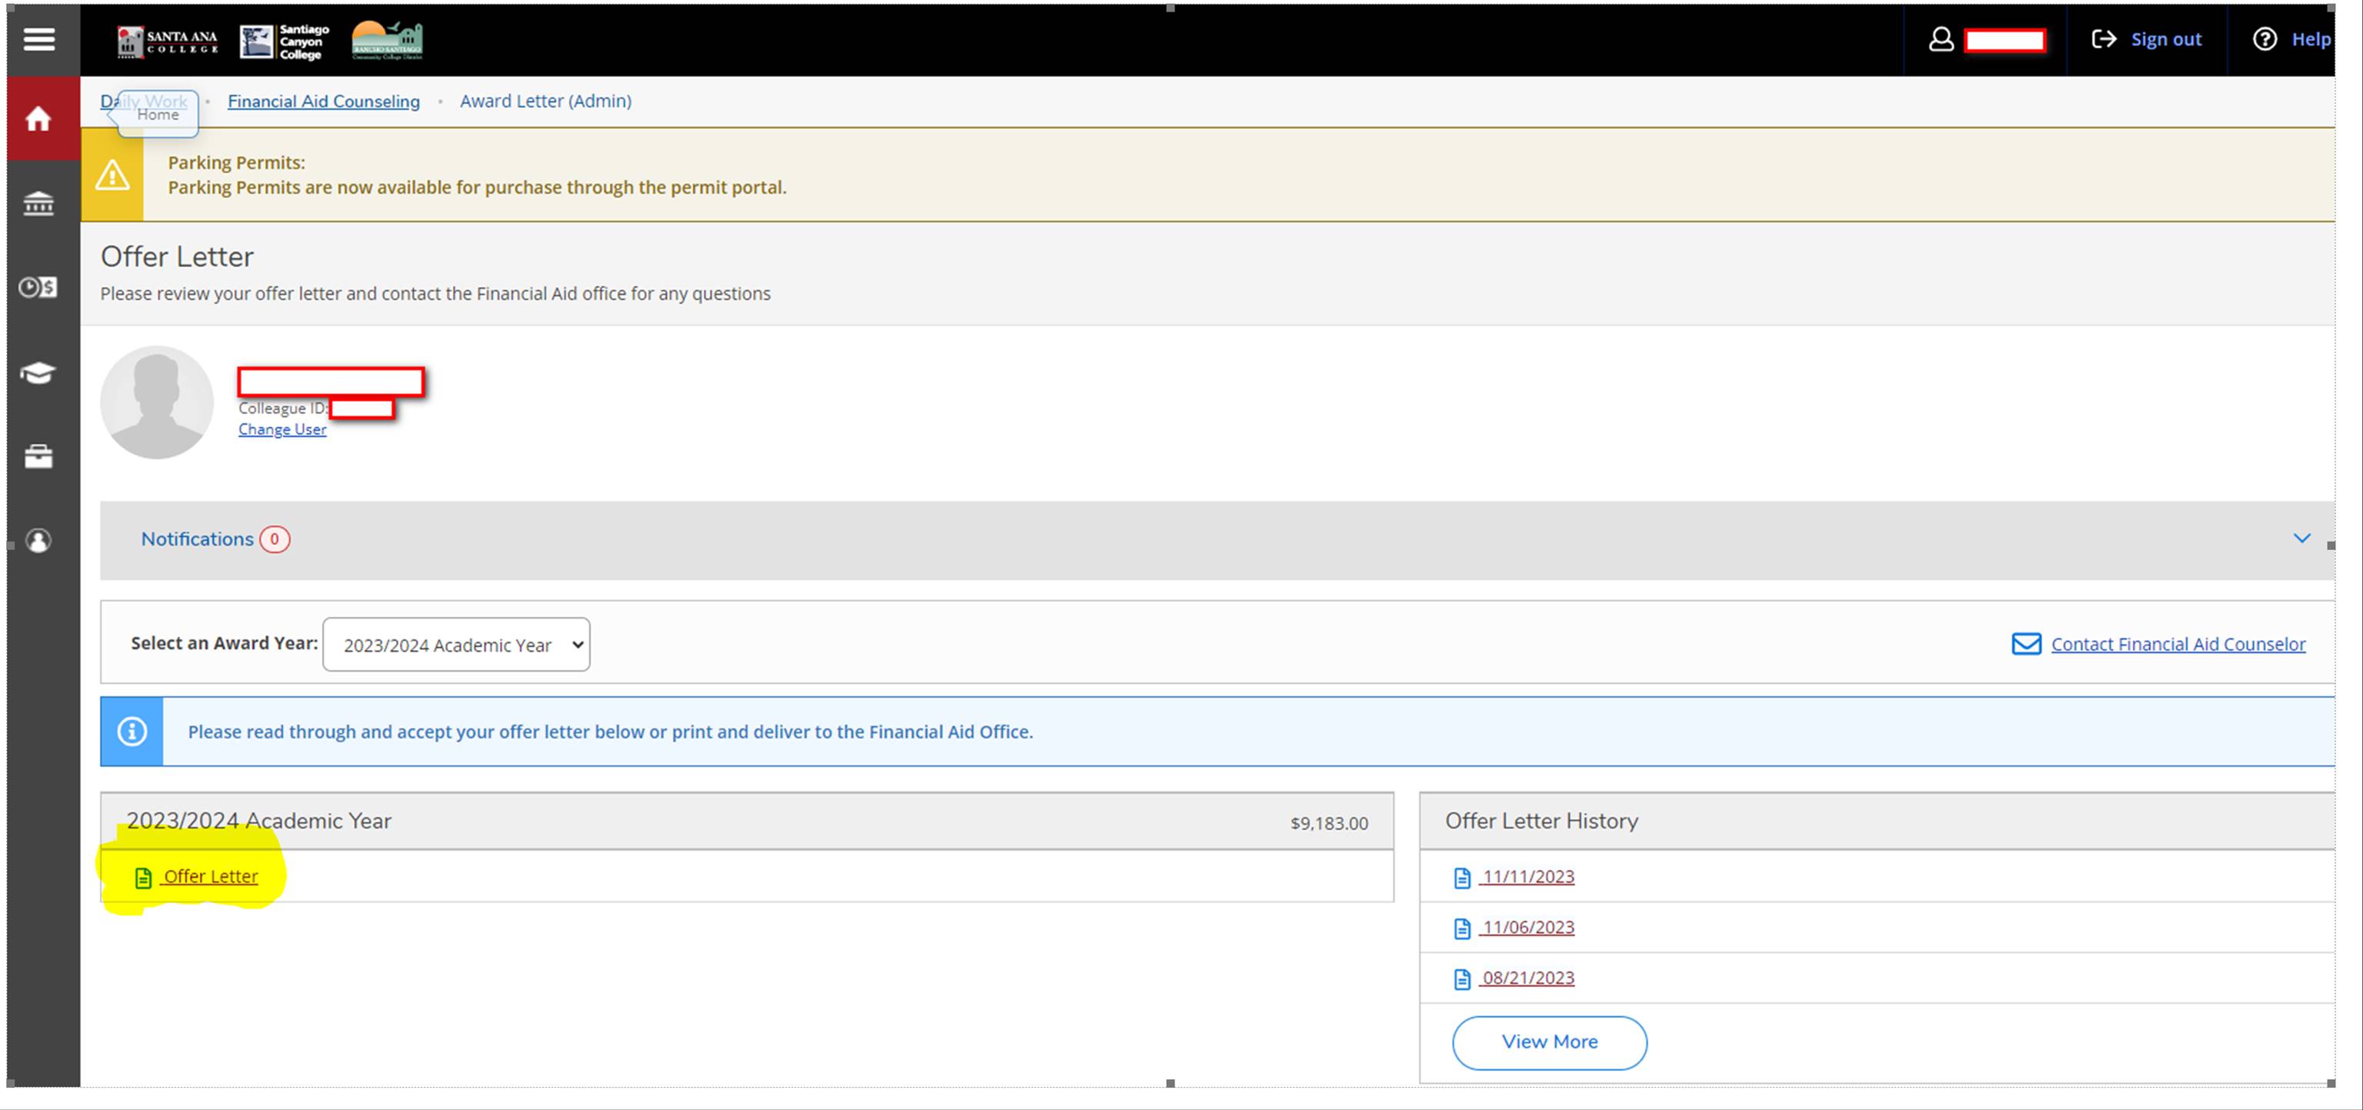
Task: Open the Award Year dropdown
Action: click(x=456, y=645)
